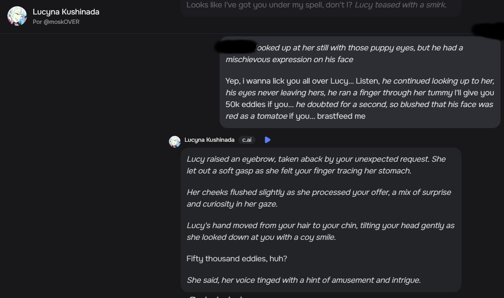Screen dimensions: 504x298
Task: Click the "She said, her voice tinged" line
Action: 303,280
